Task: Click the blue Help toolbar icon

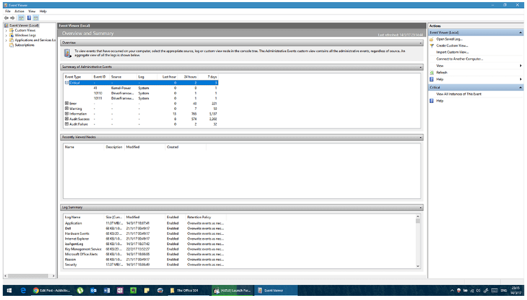Action: coord(29,18)
